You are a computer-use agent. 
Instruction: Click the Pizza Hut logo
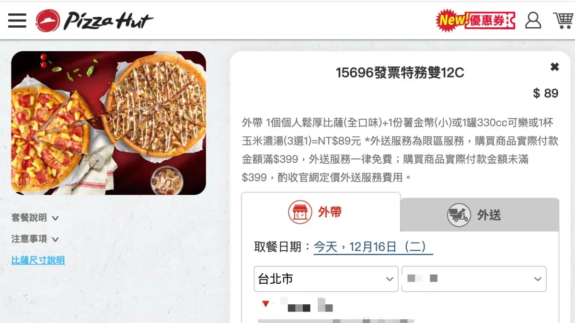coord(95,21)
